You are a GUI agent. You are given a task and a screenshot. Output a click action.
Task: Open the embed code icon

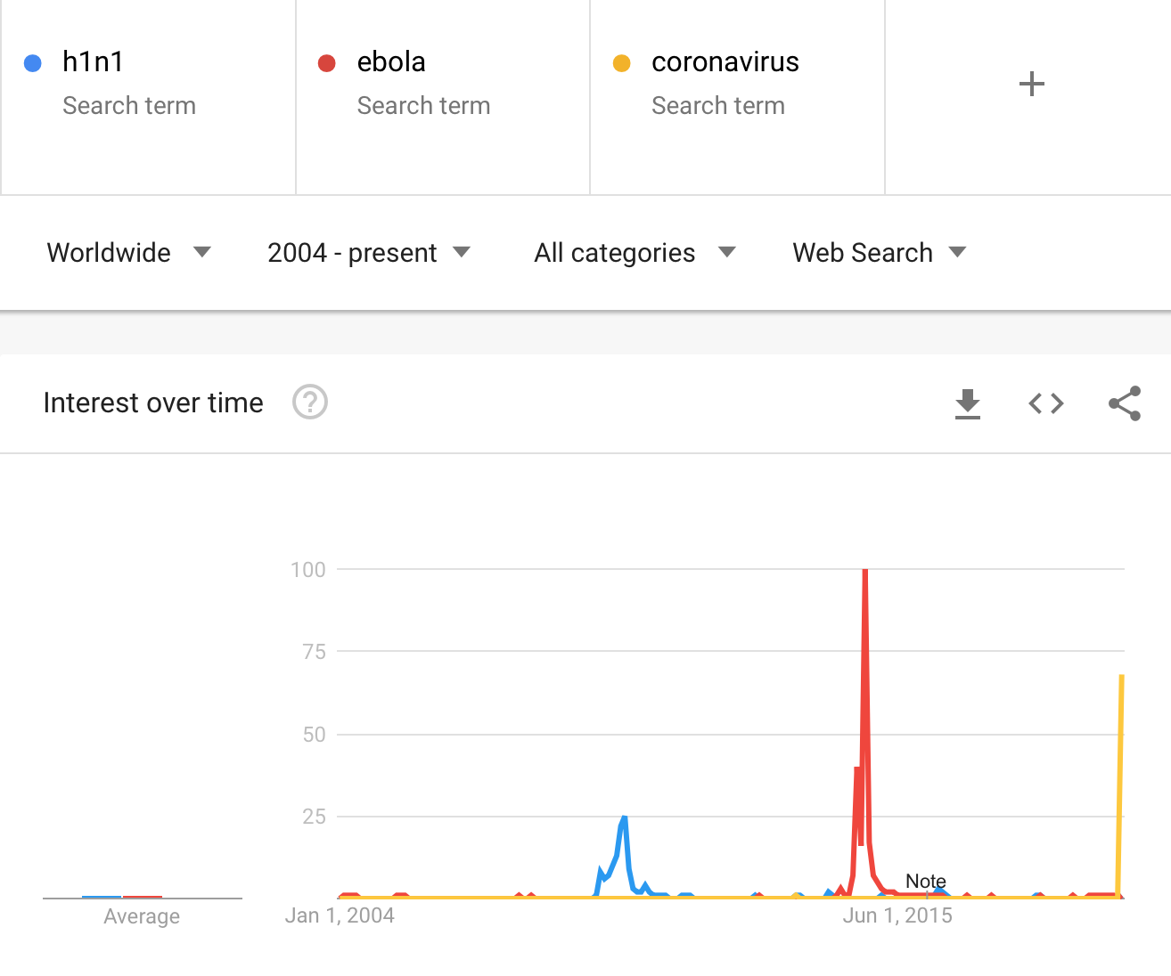[x=1046, y=403]
